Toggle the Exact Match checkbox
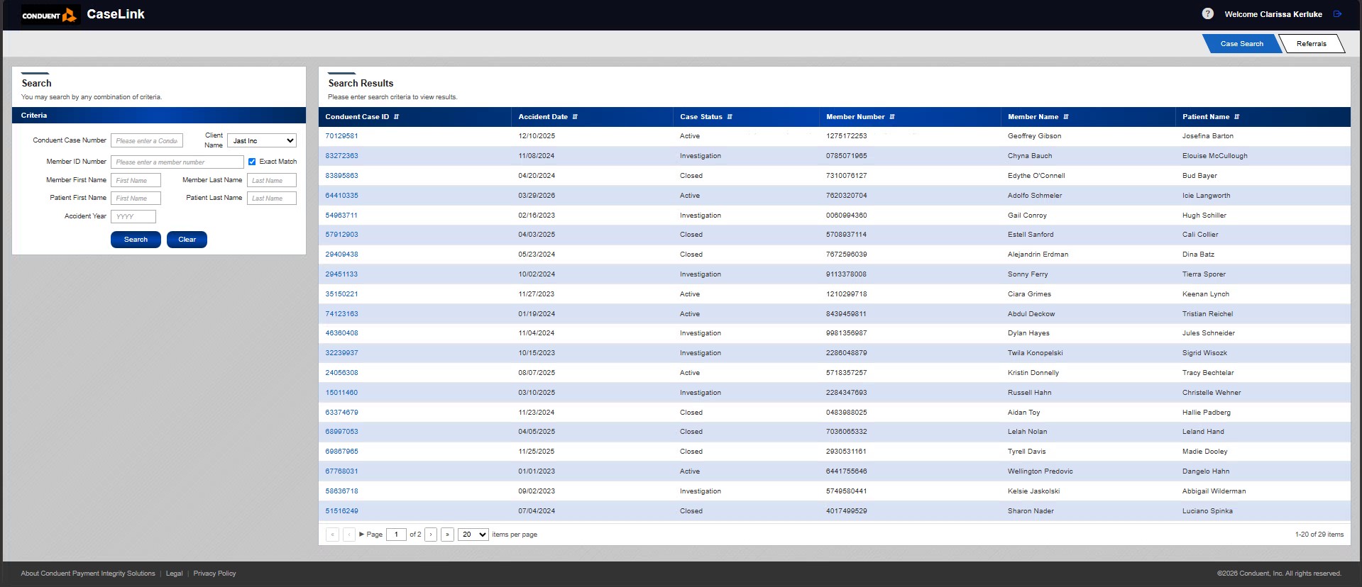Screen dimensions: 1362x587 pyautogui.click(x=252, y=162)
